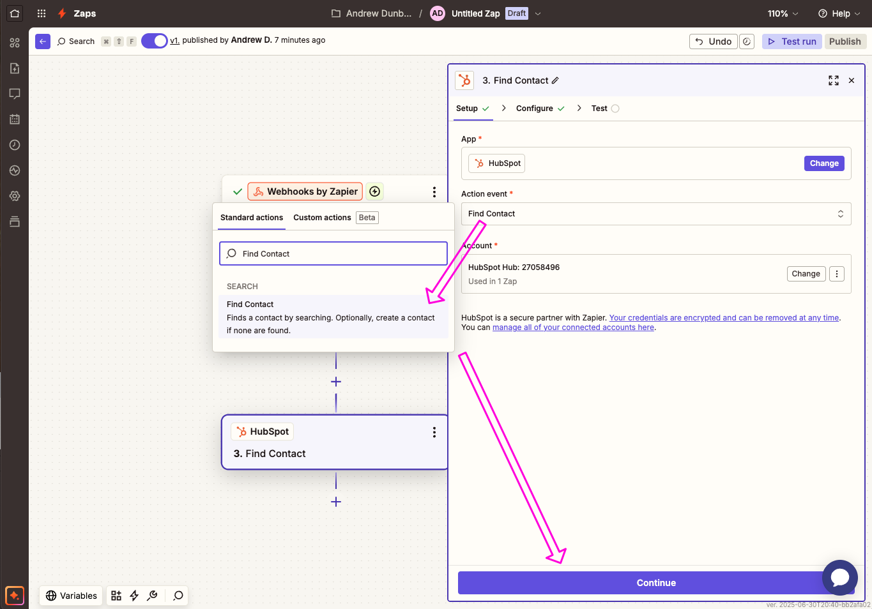Image resolution: width=872 pixels, height=609 pixels.
Task: Open the HubSpot step three-dot menu
Action: click(x=434, y=432)
